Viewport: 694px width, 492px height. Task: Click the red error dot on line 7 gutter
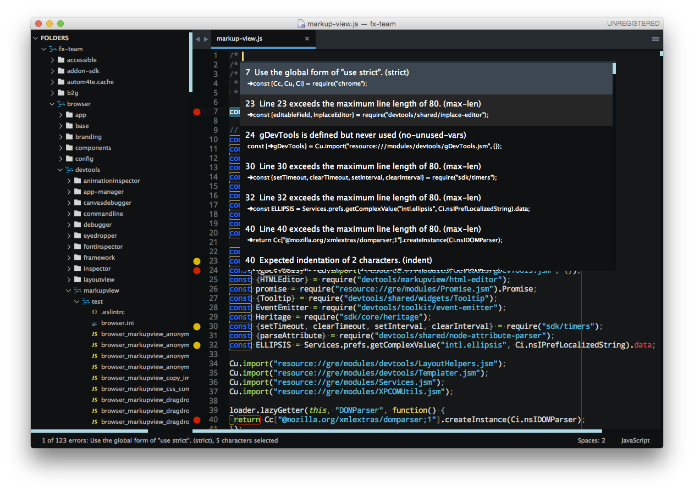click(197, 112)
